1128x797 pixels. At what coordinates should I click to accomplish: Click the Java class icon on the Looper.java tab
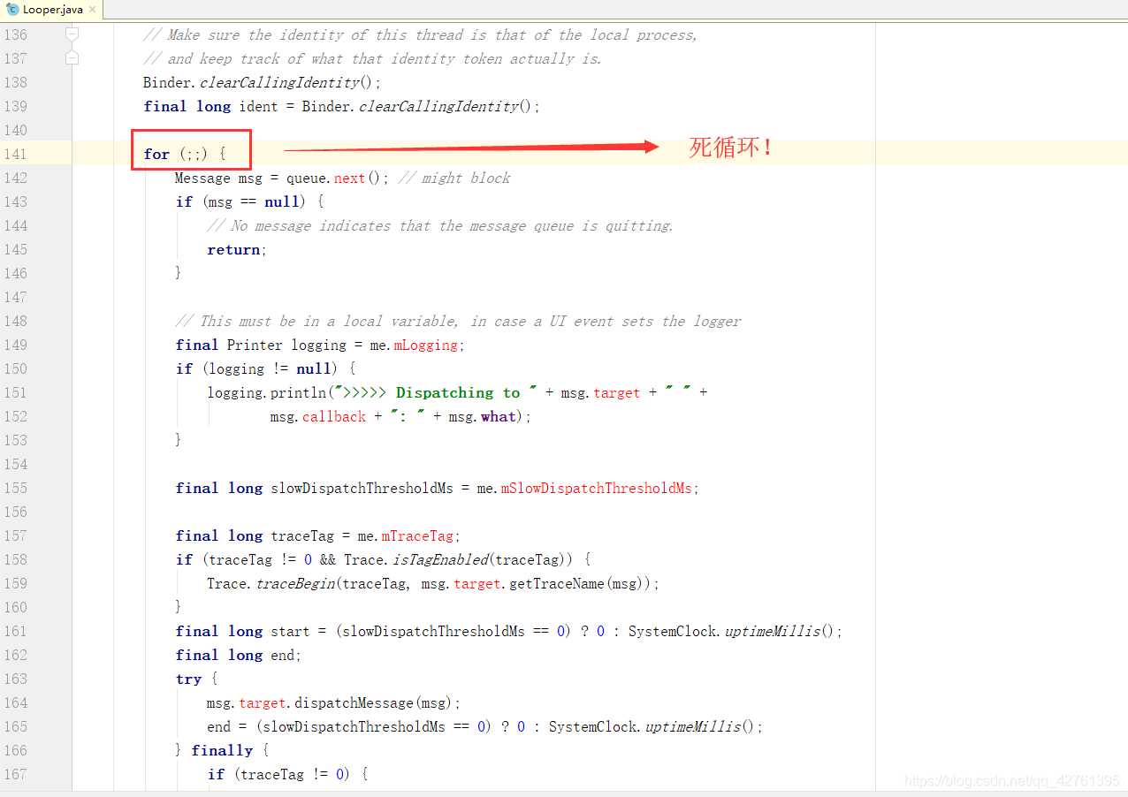12,10
